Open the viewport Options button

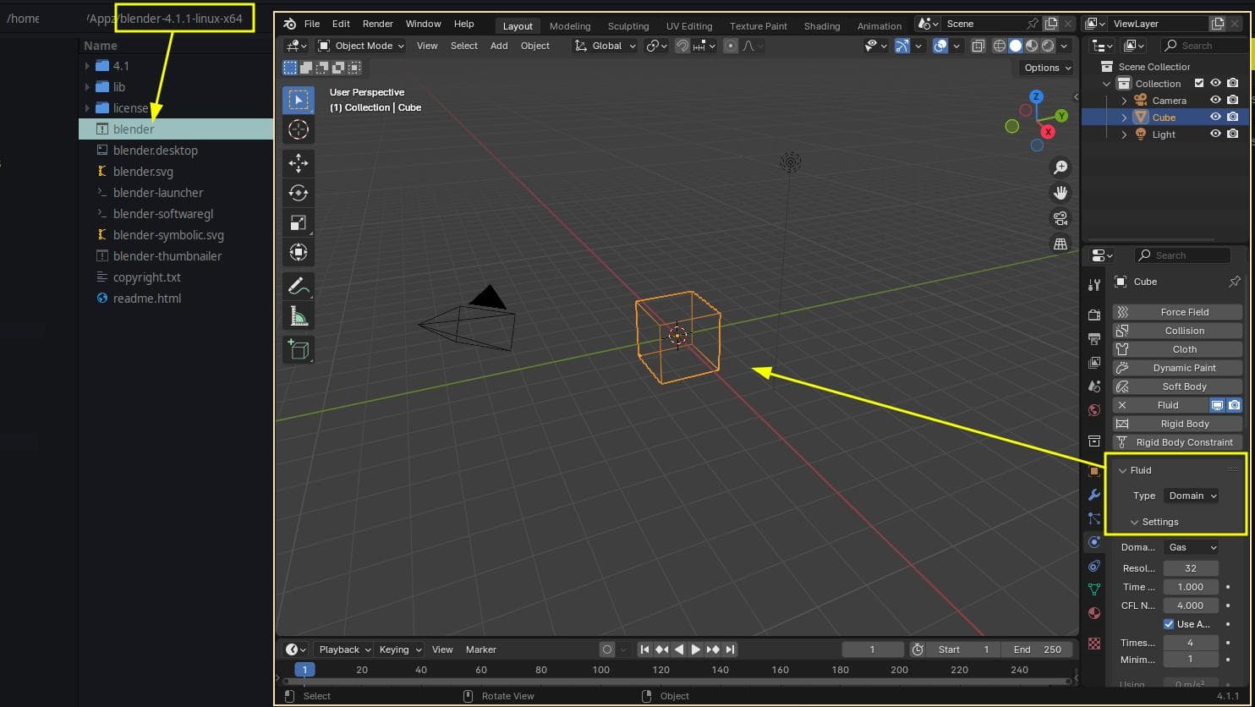[1045, 68]
